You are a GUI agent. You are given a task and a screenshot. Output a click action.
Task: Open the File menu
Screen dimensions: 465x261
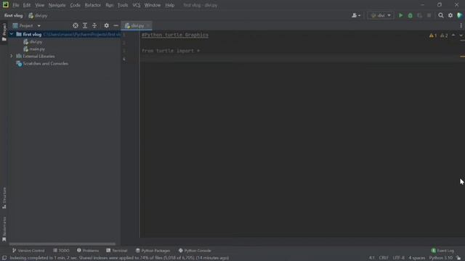(16, 5)
